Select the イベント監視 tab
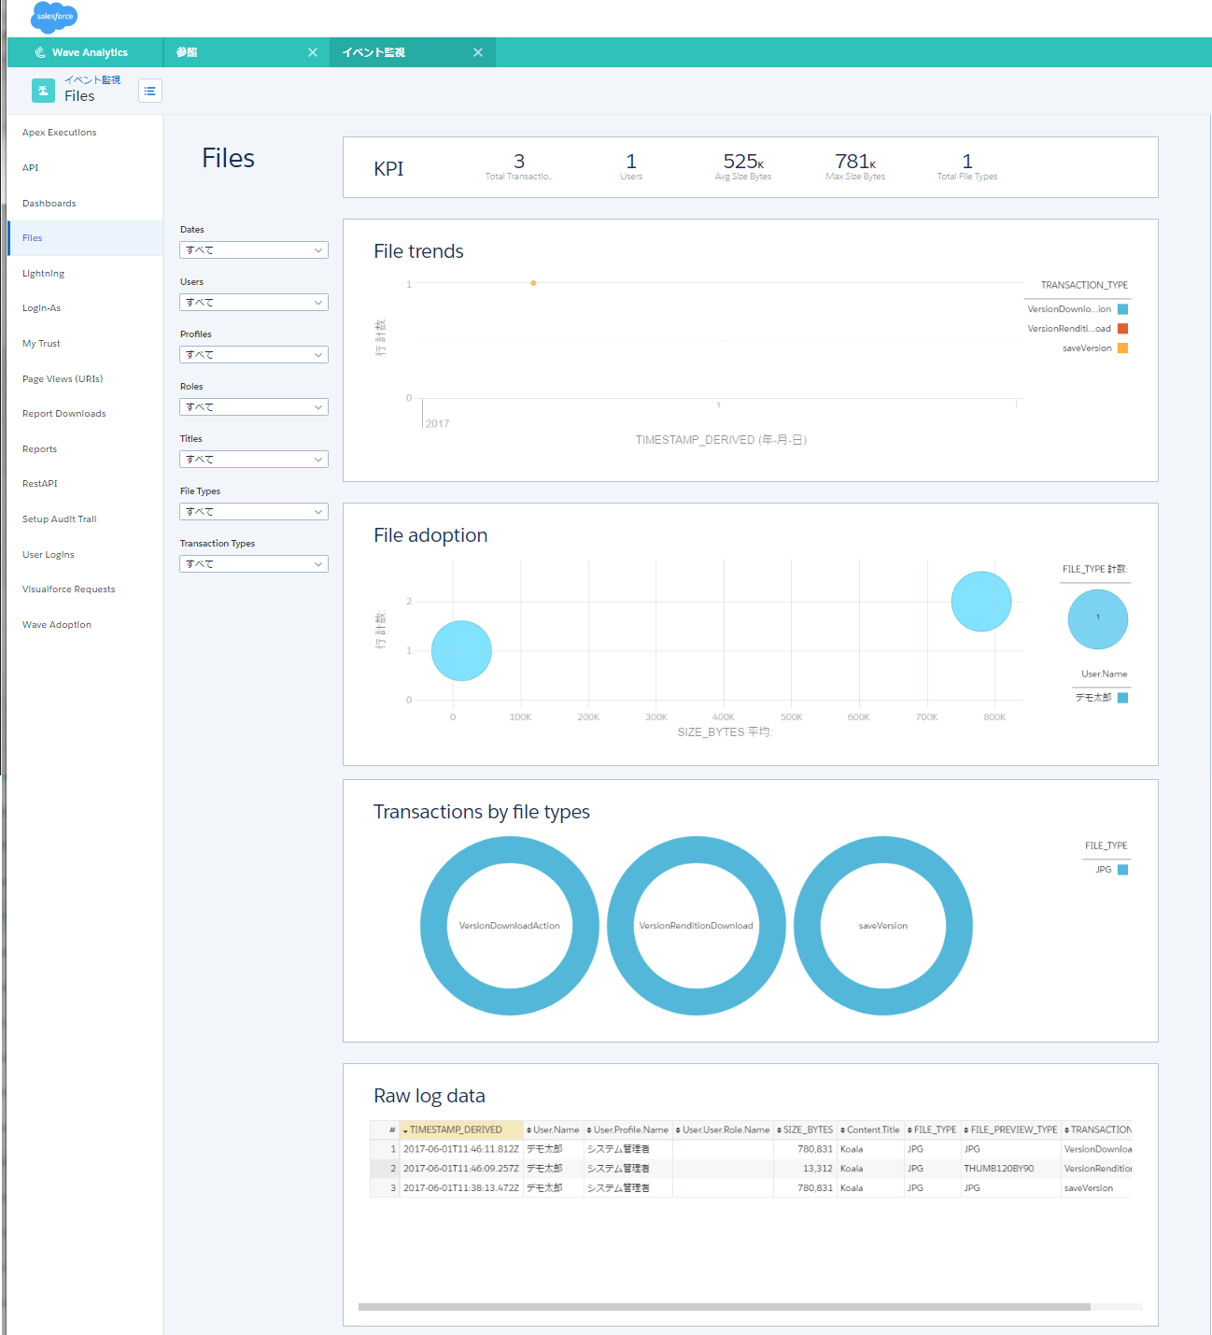 point(412,52)
